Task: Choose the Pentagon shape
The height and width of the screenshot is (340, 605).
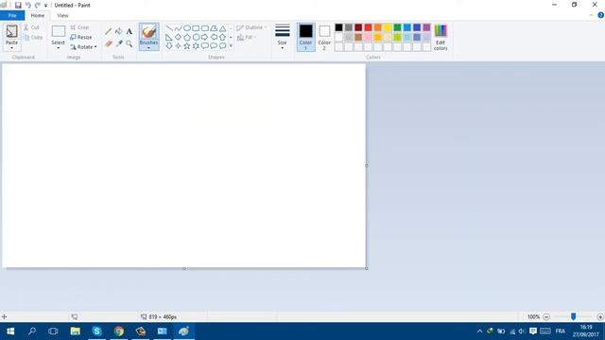Action: click(x=187, y=38)
